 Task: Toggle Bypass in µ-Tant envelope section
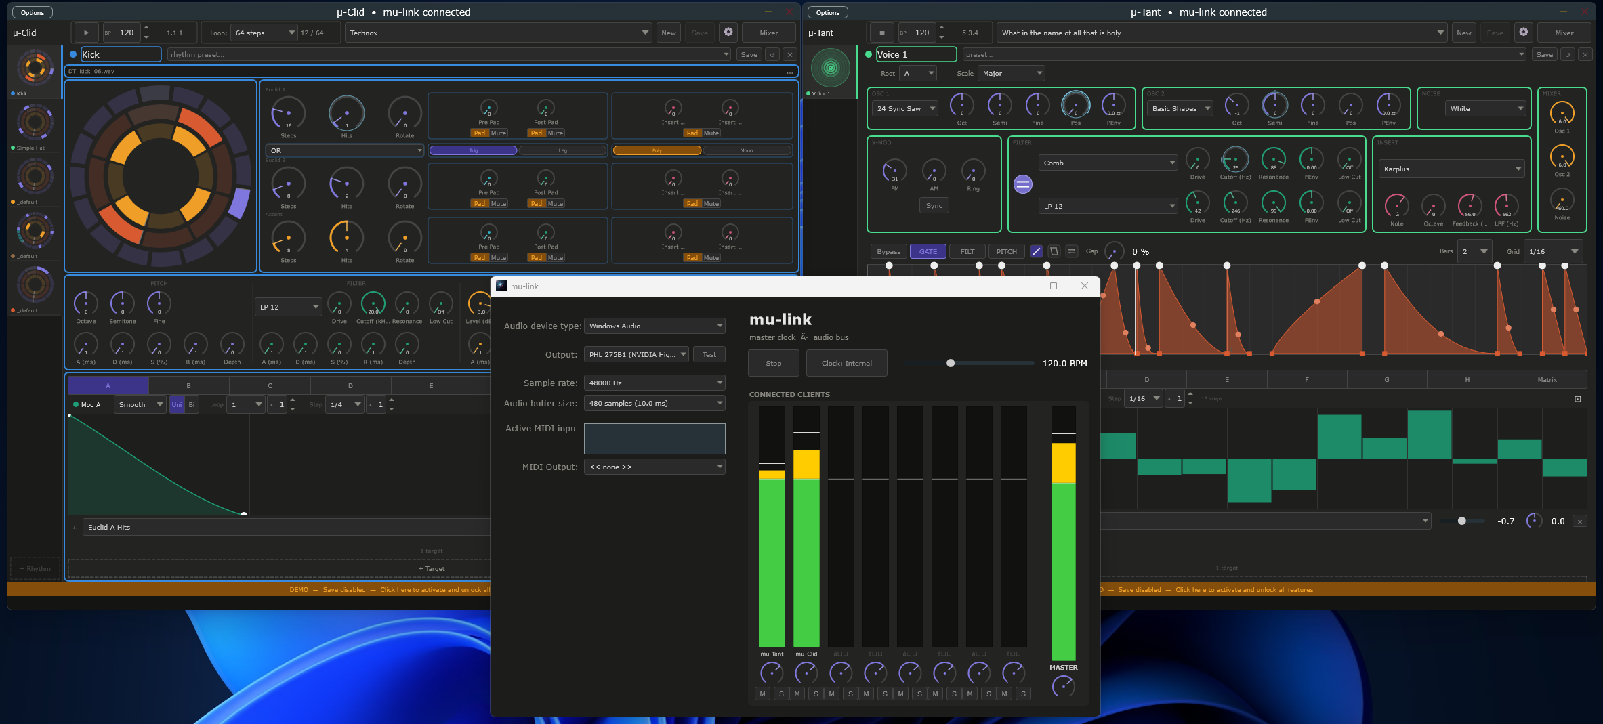point(888,251)
